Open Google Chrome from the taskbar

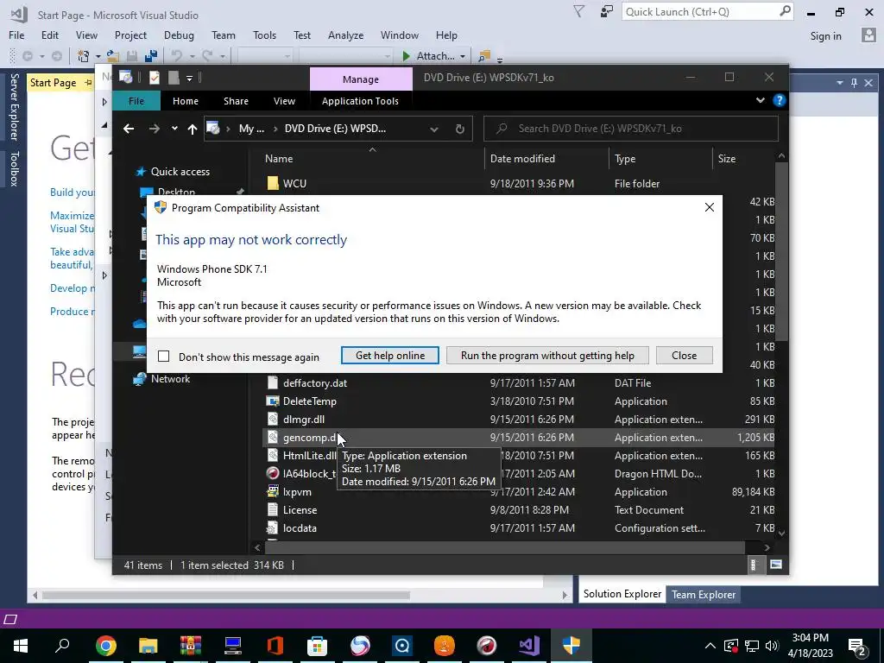click(x=105, y=645)
